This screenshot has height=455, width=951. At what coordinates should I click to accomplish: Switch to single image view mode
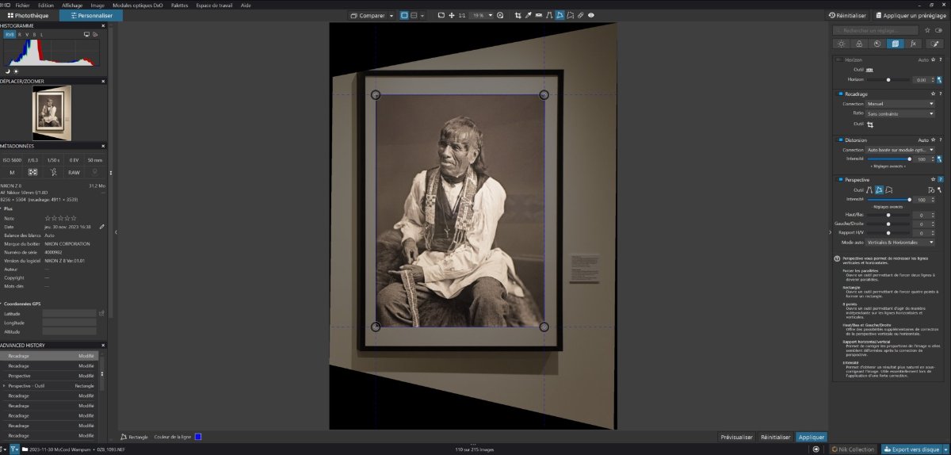coord(404,15)
